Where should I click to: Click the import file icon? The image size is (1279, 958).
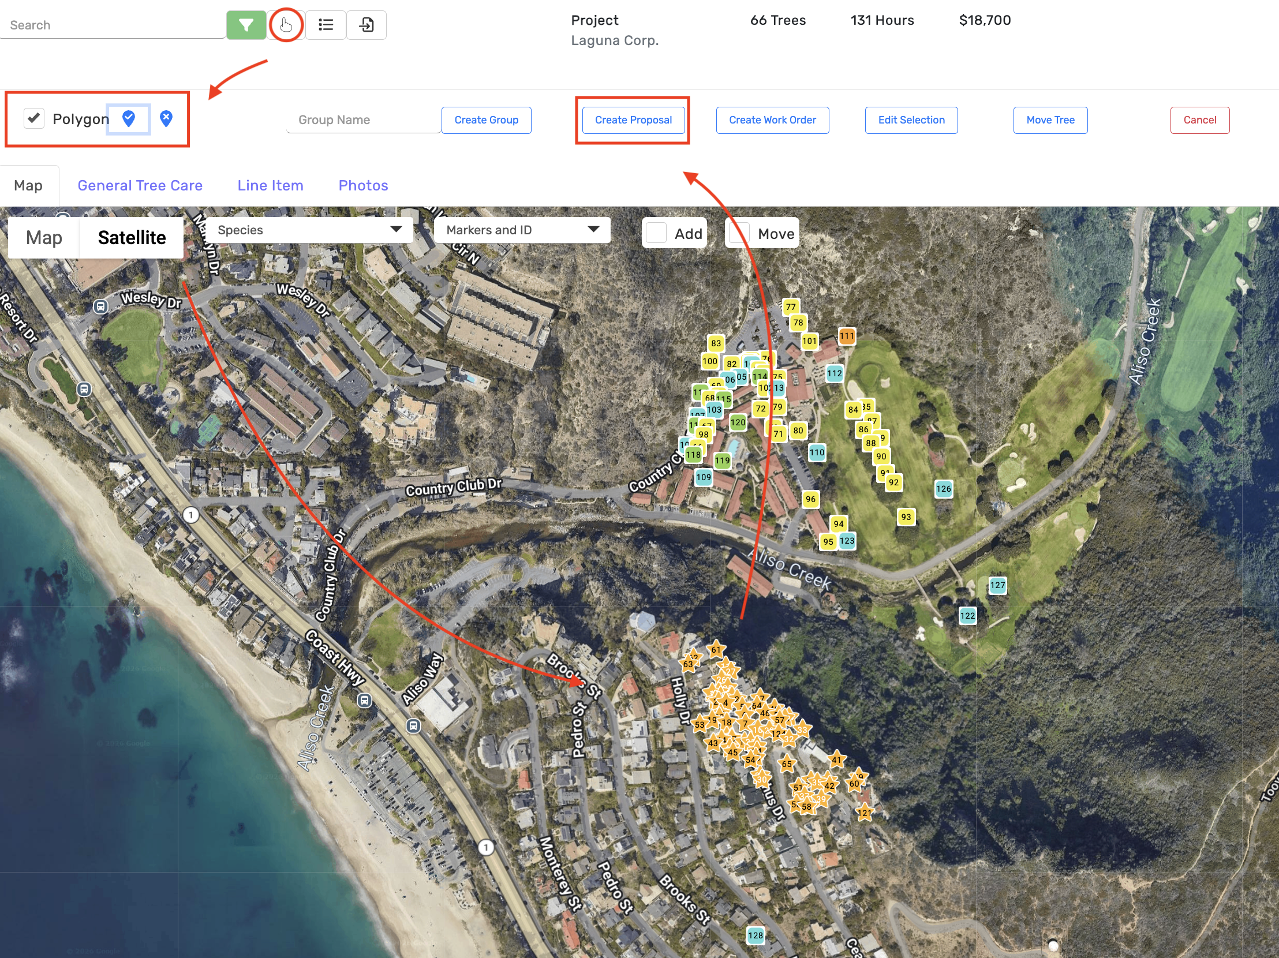[367, 25]
